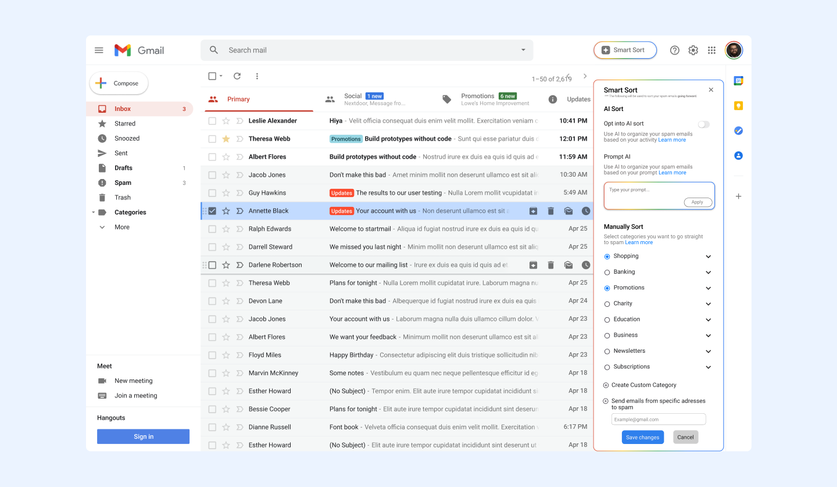Select the Education category radio button

607,320
